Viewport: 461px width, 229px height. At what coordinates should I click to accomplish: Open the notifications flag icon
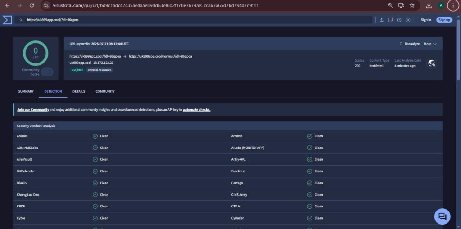[x=390, y=20]
